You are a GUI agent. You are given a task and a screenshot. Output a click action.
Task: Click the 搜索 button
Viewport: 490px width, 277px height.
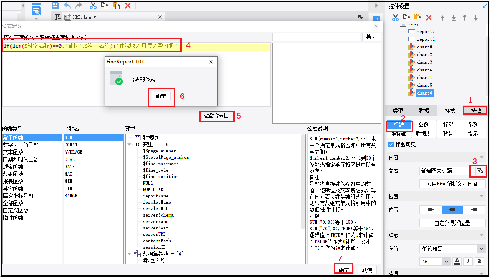tap(371, 37)
